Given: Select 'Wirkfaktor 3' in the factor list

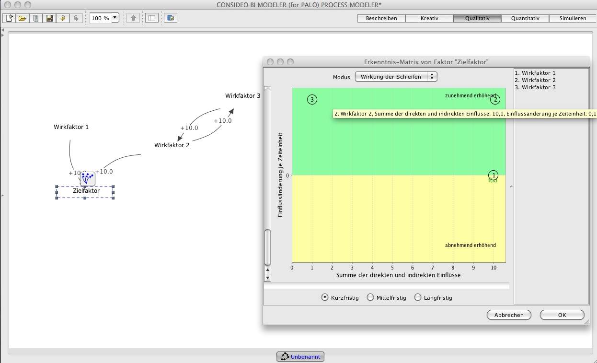Looking at the screenshot, I should pos(535,87).
